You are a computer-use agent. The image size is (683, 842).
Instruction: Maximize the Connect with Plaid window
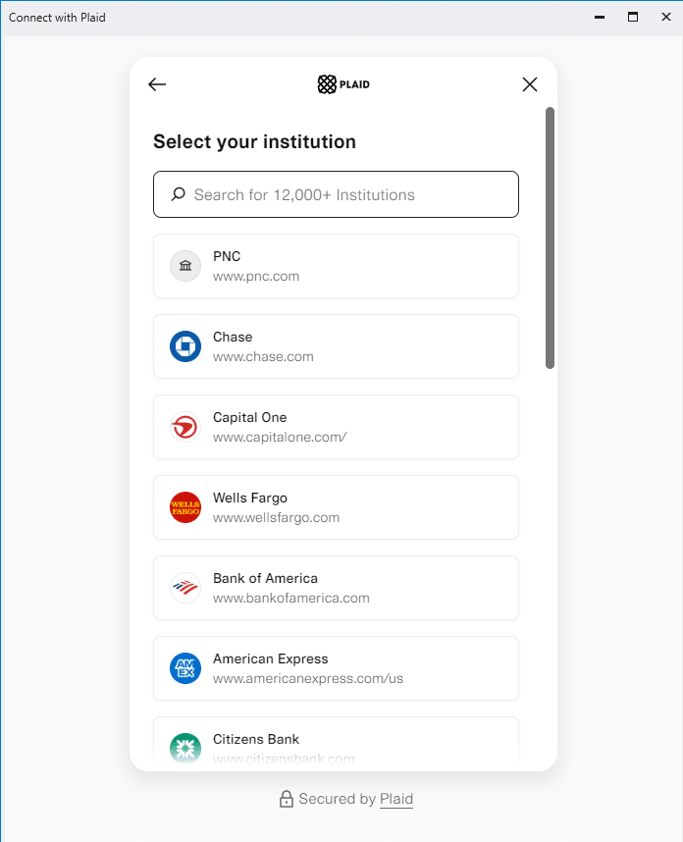point(633,18)
